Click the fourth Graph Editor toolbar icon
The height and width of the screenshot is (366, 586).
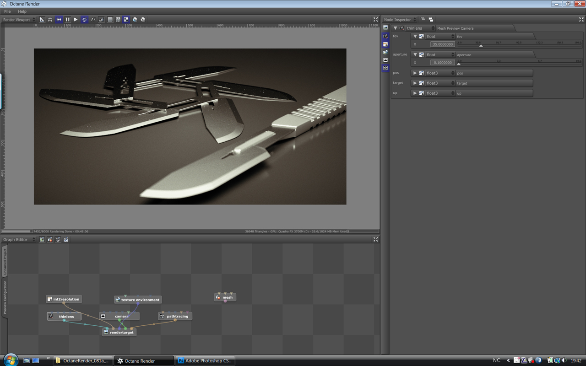point(66,240)
